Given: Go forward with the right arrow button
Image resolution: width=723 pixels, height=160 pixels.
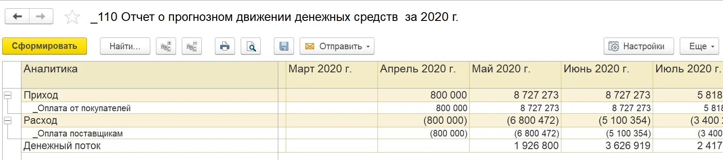Looking at the screenshot, I should tap(41, 17).
